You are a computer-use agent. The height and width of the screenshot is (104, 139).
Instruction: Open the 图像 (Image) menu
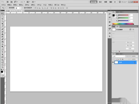15,5
